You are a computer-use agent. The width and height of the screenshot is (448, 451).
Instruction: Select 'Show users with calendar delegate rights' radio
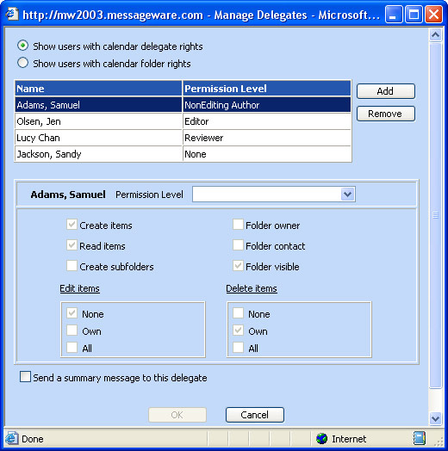click(22, 46)
